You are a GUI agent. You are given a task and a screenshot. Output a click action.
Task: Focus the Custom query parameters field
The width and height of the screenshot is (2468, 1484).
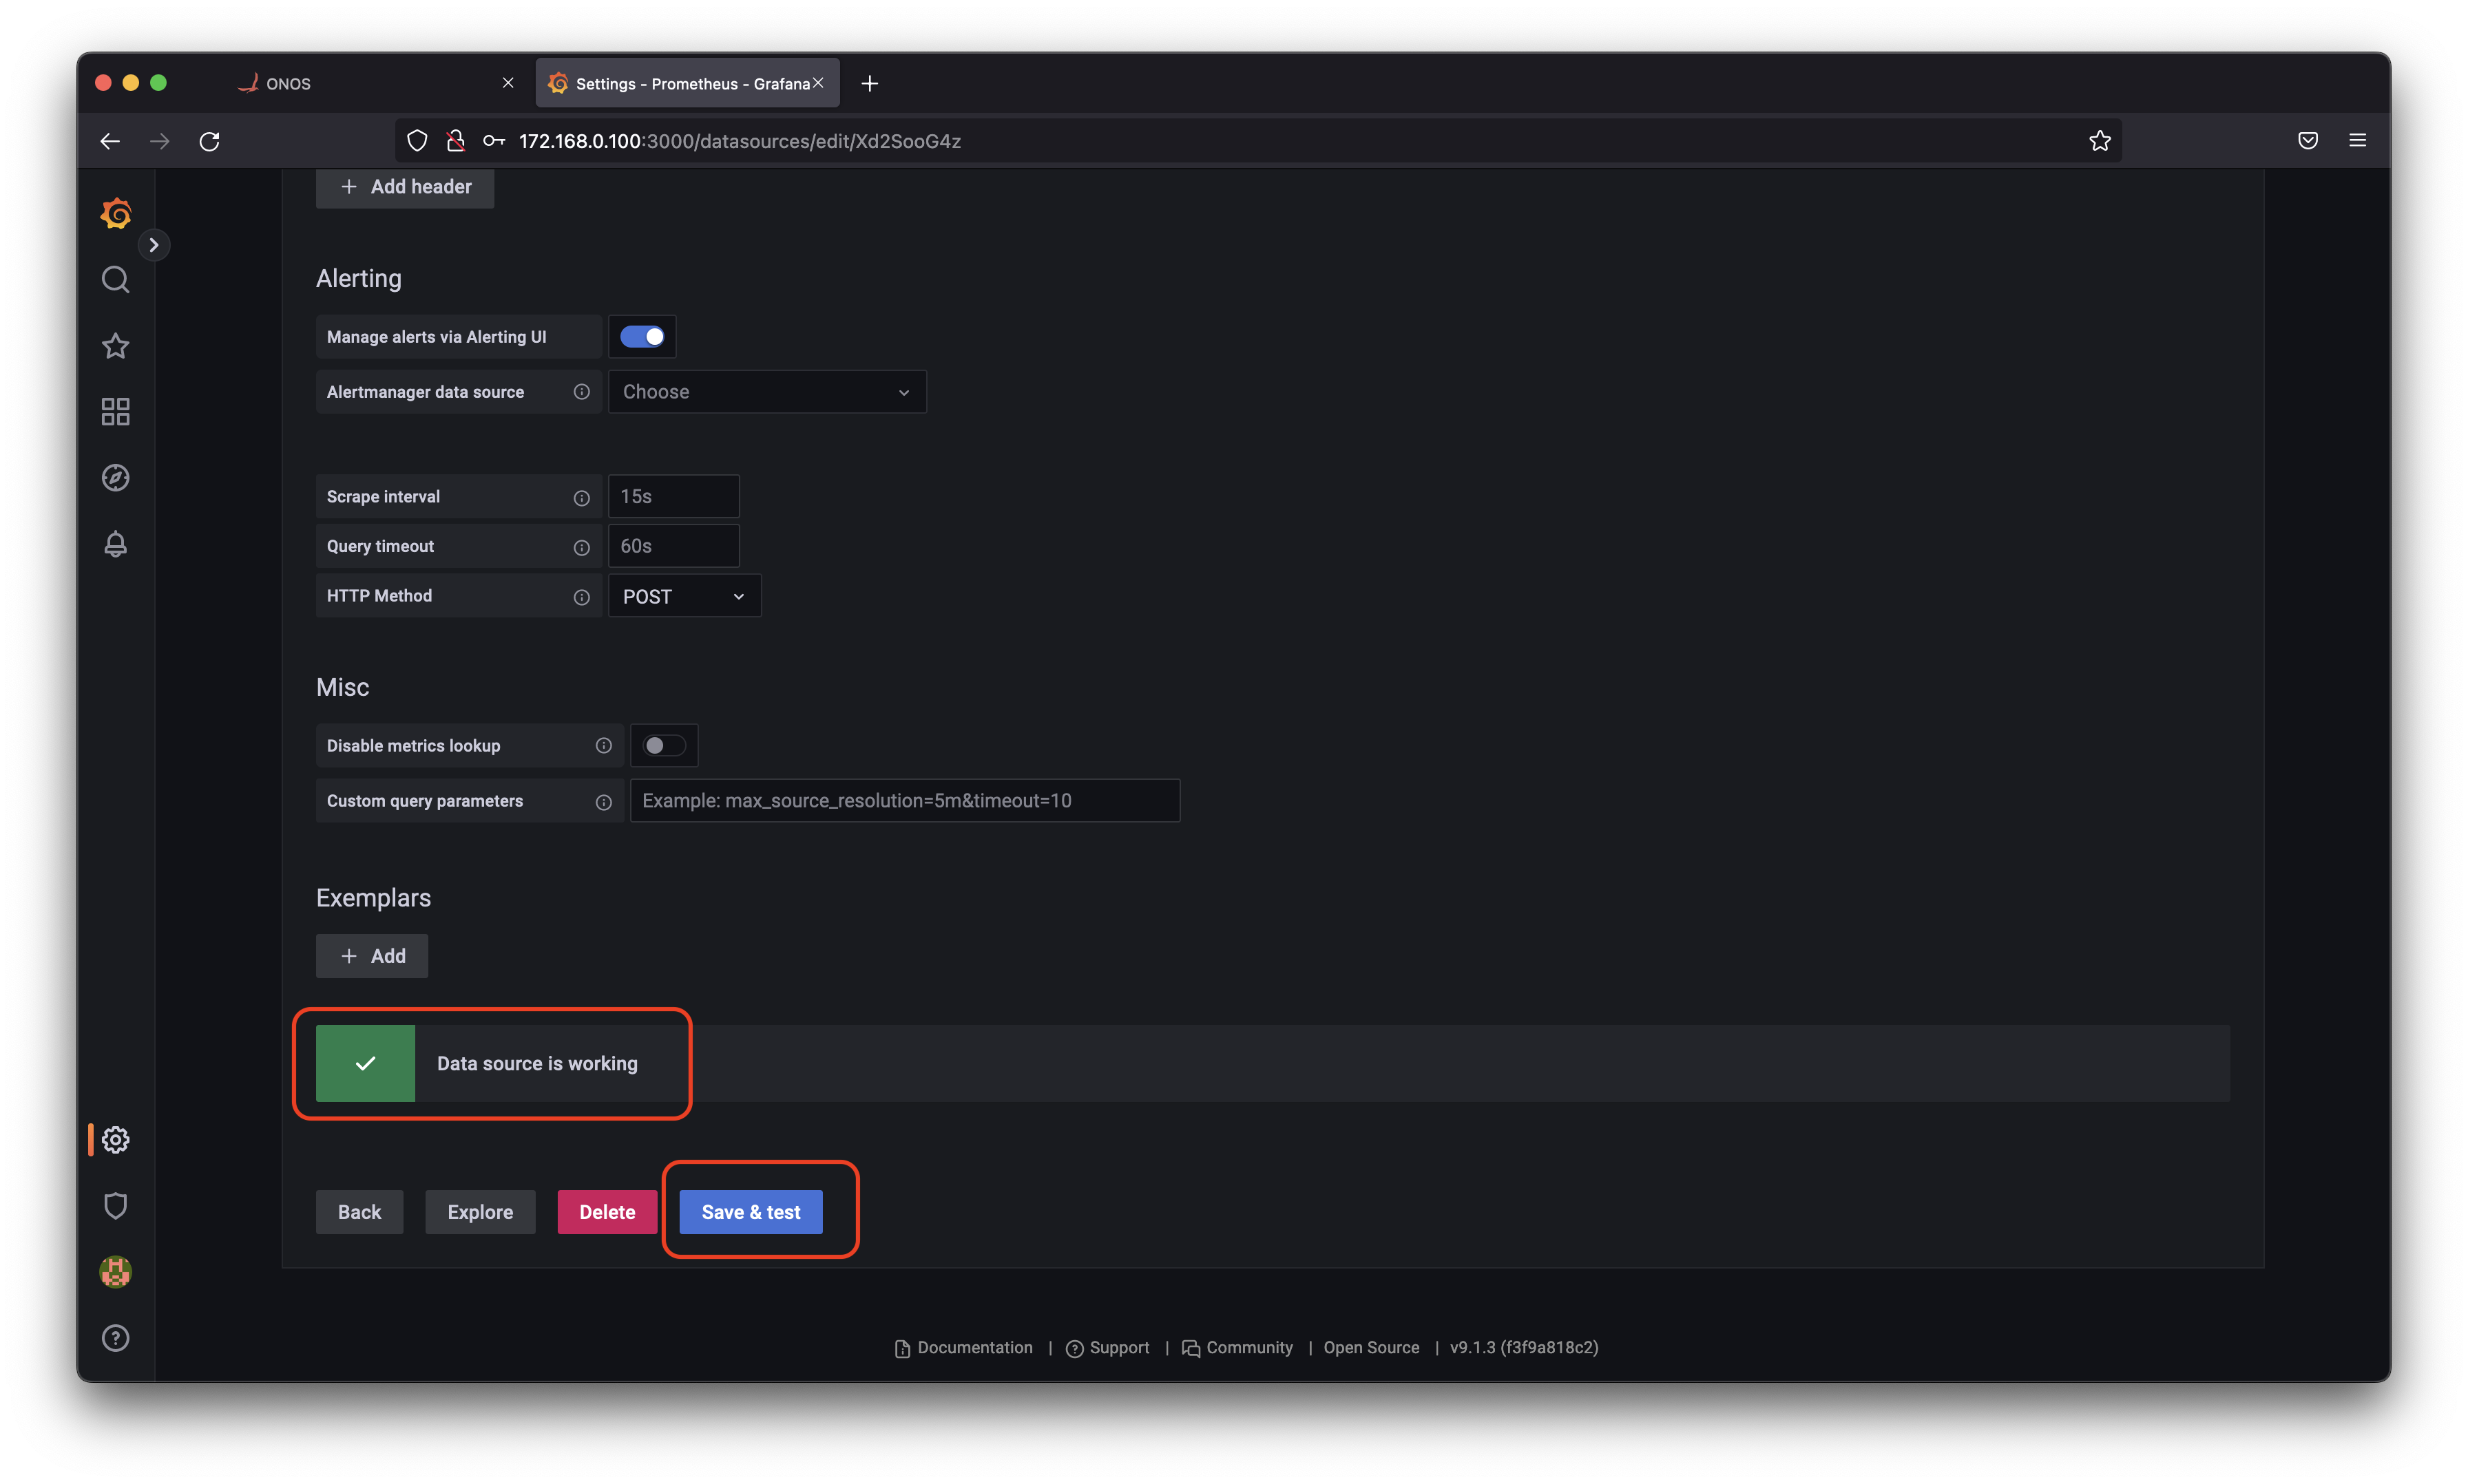coord(906,801)
